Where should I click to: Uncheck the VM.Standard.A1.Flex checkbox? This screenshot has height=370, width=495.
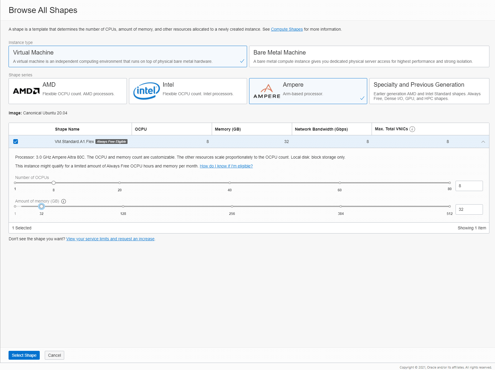(16, 142)
